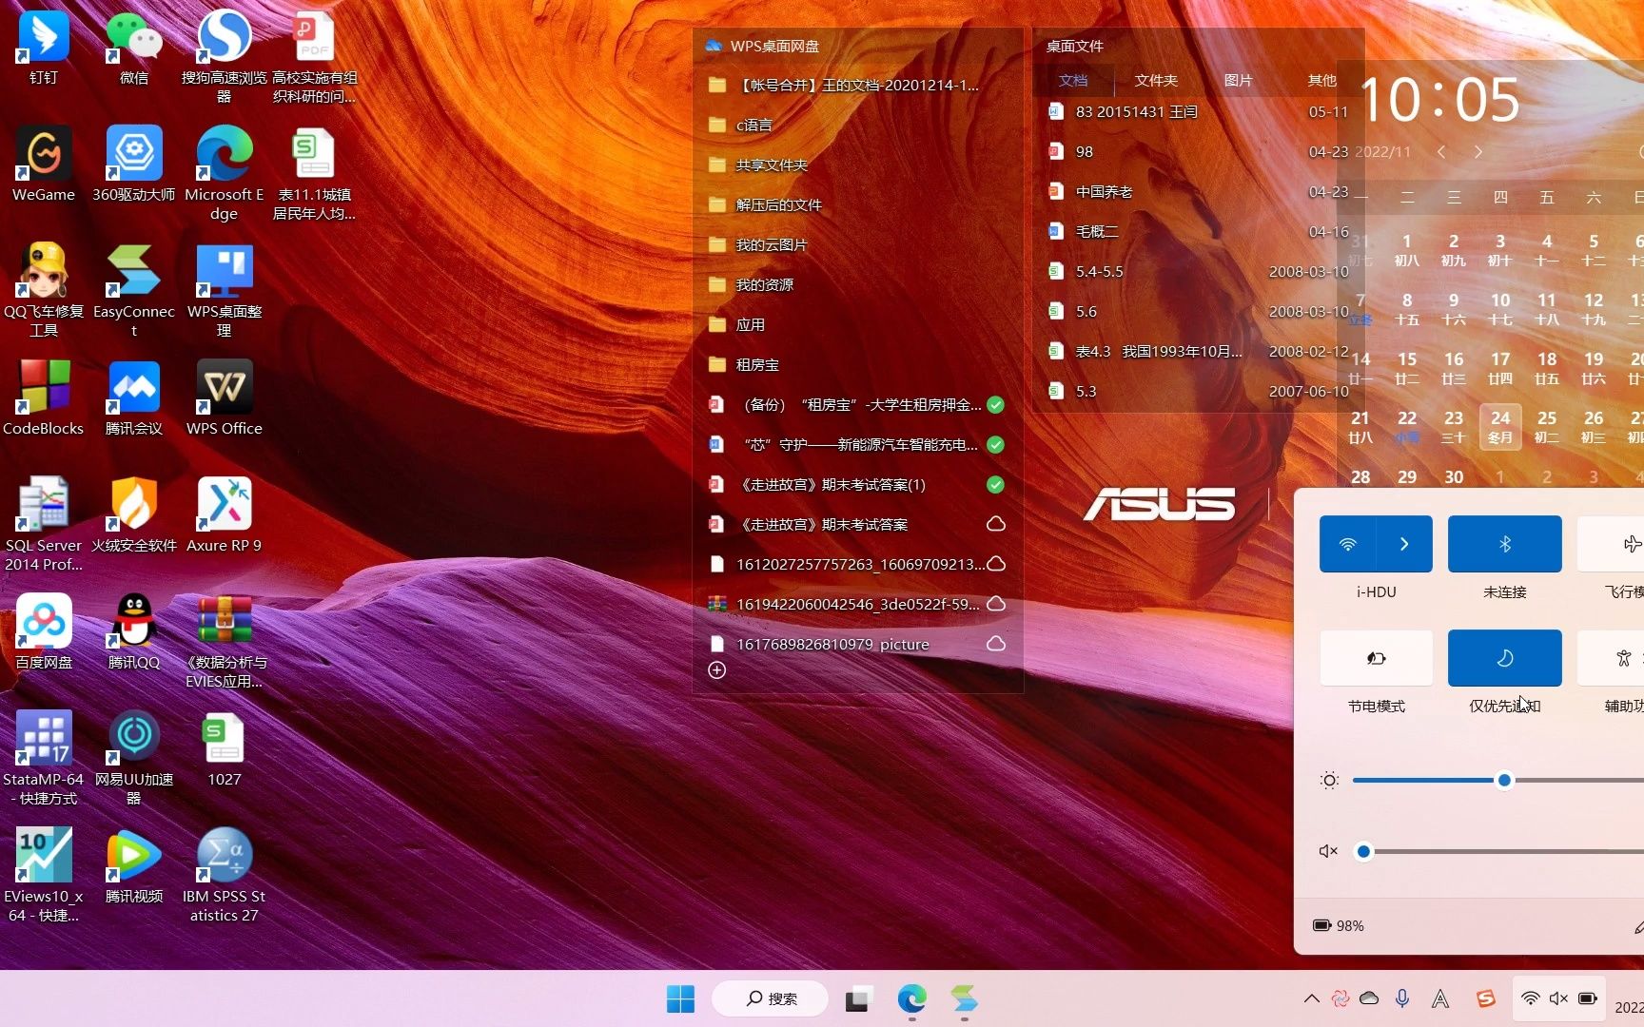1644x1027 pixels.
Task: Expand Wi-Fi network list arrow
Action: click(1404, 544)
